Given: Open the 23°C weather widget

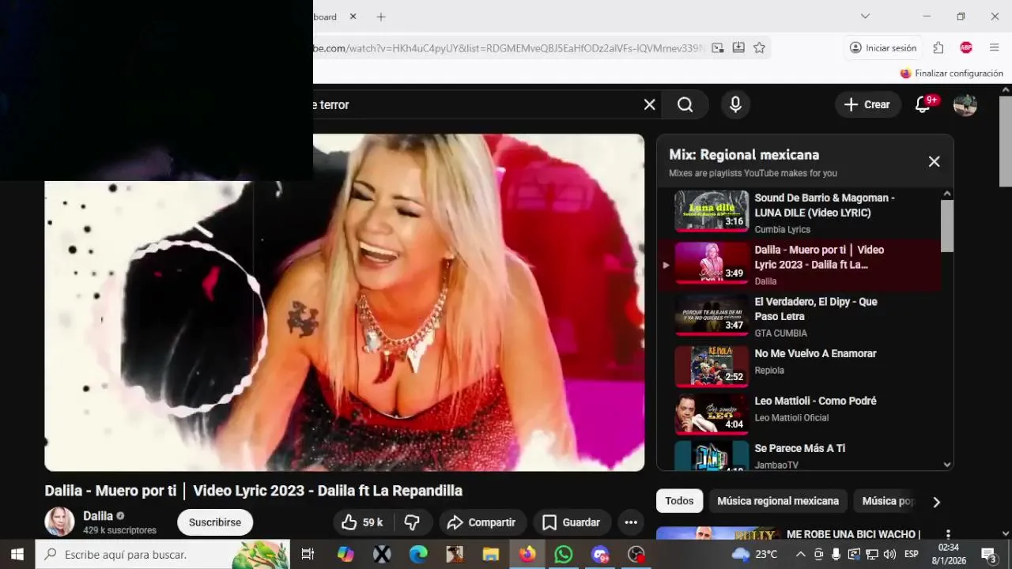Looking at the screenshot, I should (x=754, y=554).
